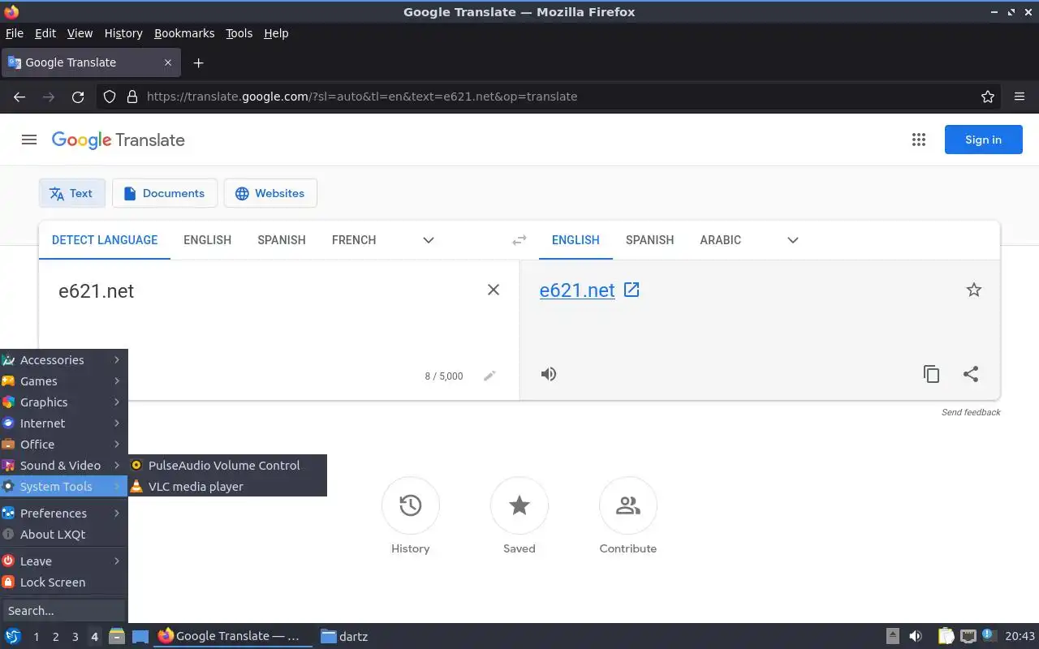Save translation with the star icon
The width and height of the screenshot is (1039, 649).
coord(974,290)
